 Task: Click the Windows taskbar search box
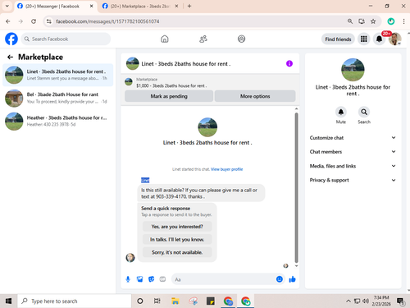pos(75,301)
